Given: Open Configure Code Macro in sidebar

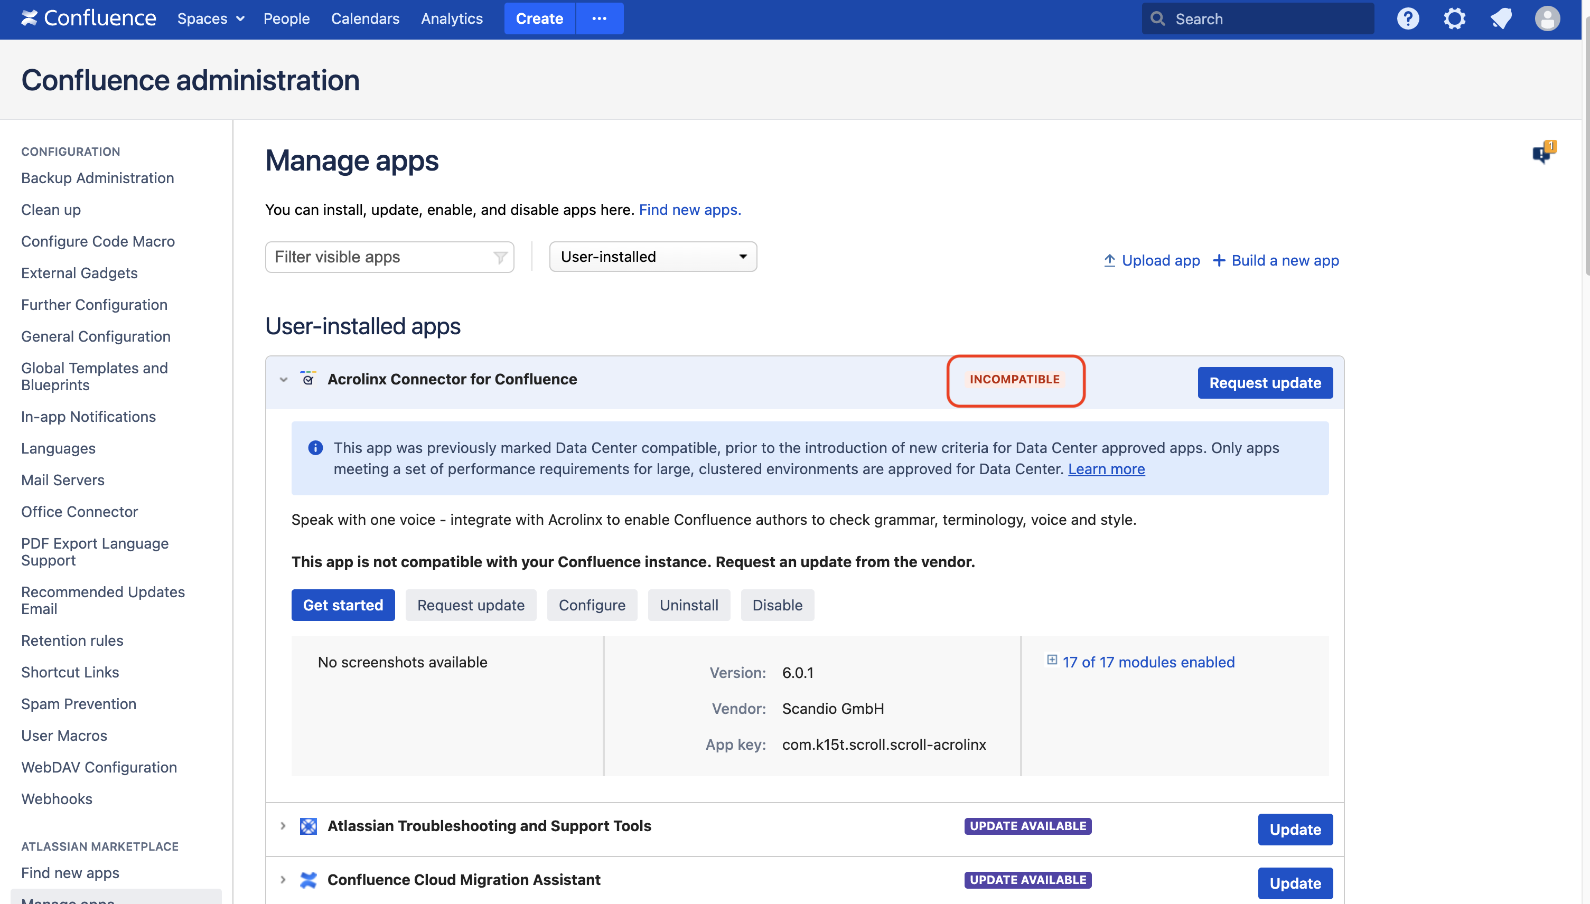Looking at the screenshot, I should (x=98, y=241).
